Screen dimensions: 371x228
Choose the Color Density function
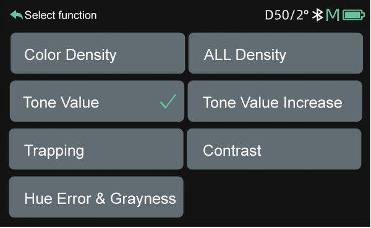pyautogui.click(x=98, y=53)
